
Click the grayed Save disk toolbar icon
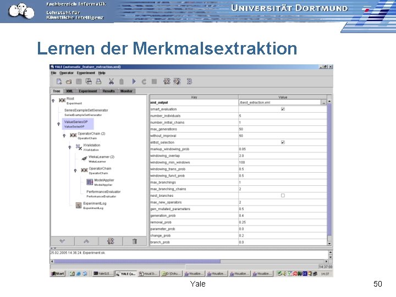79,81
